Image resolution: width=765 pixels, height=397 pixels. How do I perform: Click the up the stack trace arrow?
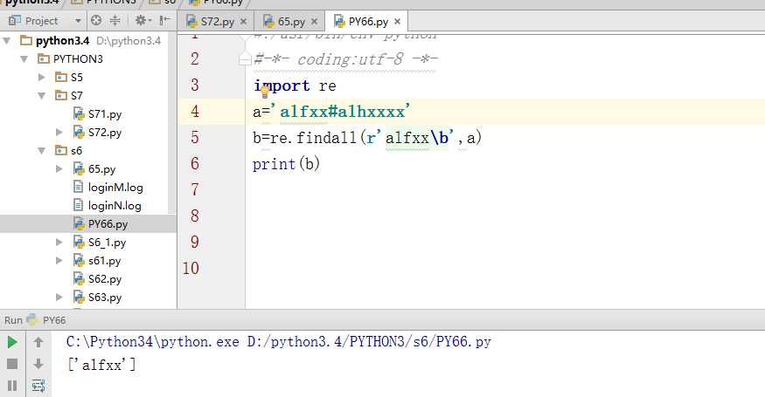coord(38,342)
